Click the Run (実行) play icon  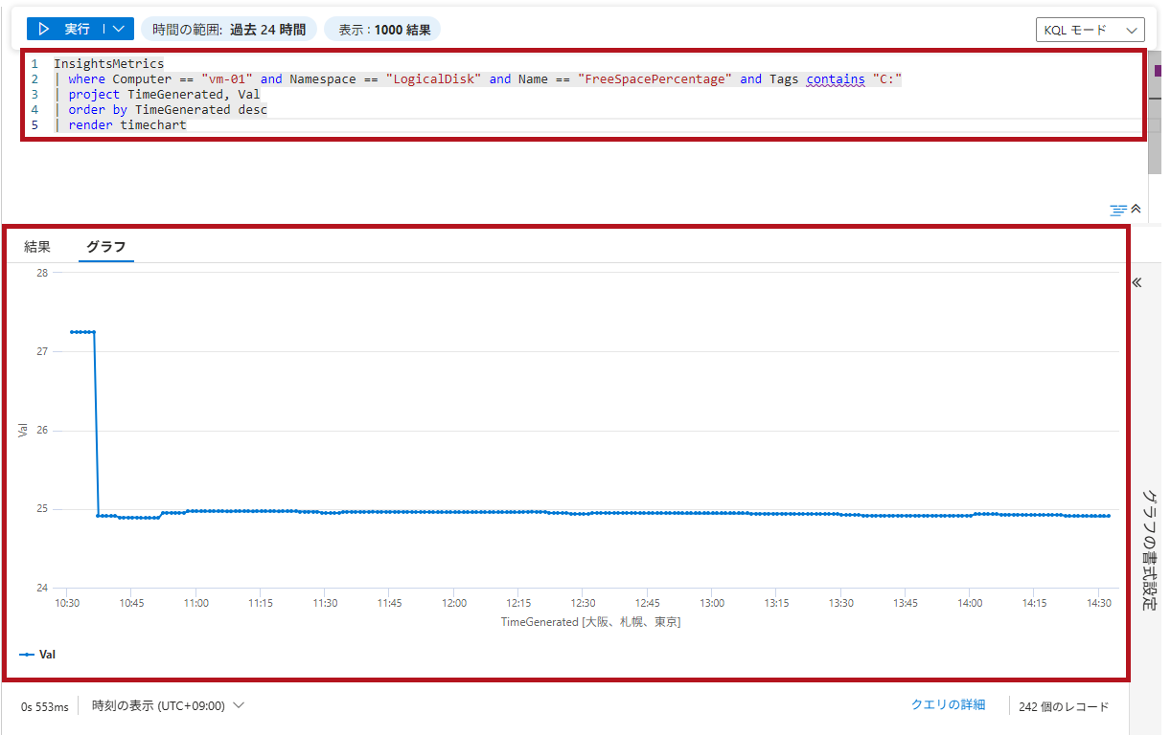[44, 30]
